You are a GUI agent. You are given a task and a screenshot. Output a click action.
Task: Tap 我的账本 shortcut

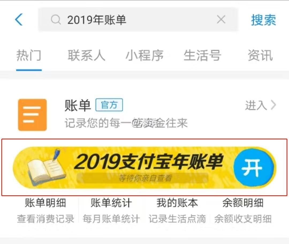tap(177, 211)
